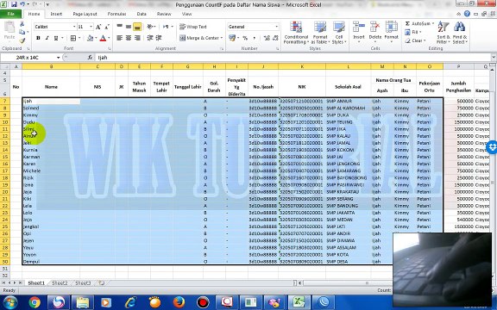Click Increase Font Size icon

[98, 27]
